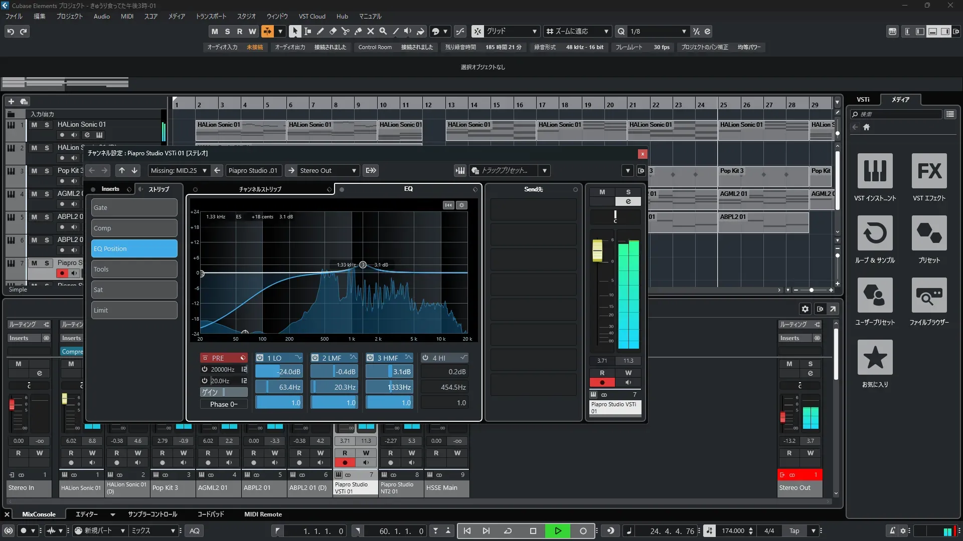Screen dimensions: 963x541
Task: Click the EQ Position strip module
Action: (x=134, y=248)
